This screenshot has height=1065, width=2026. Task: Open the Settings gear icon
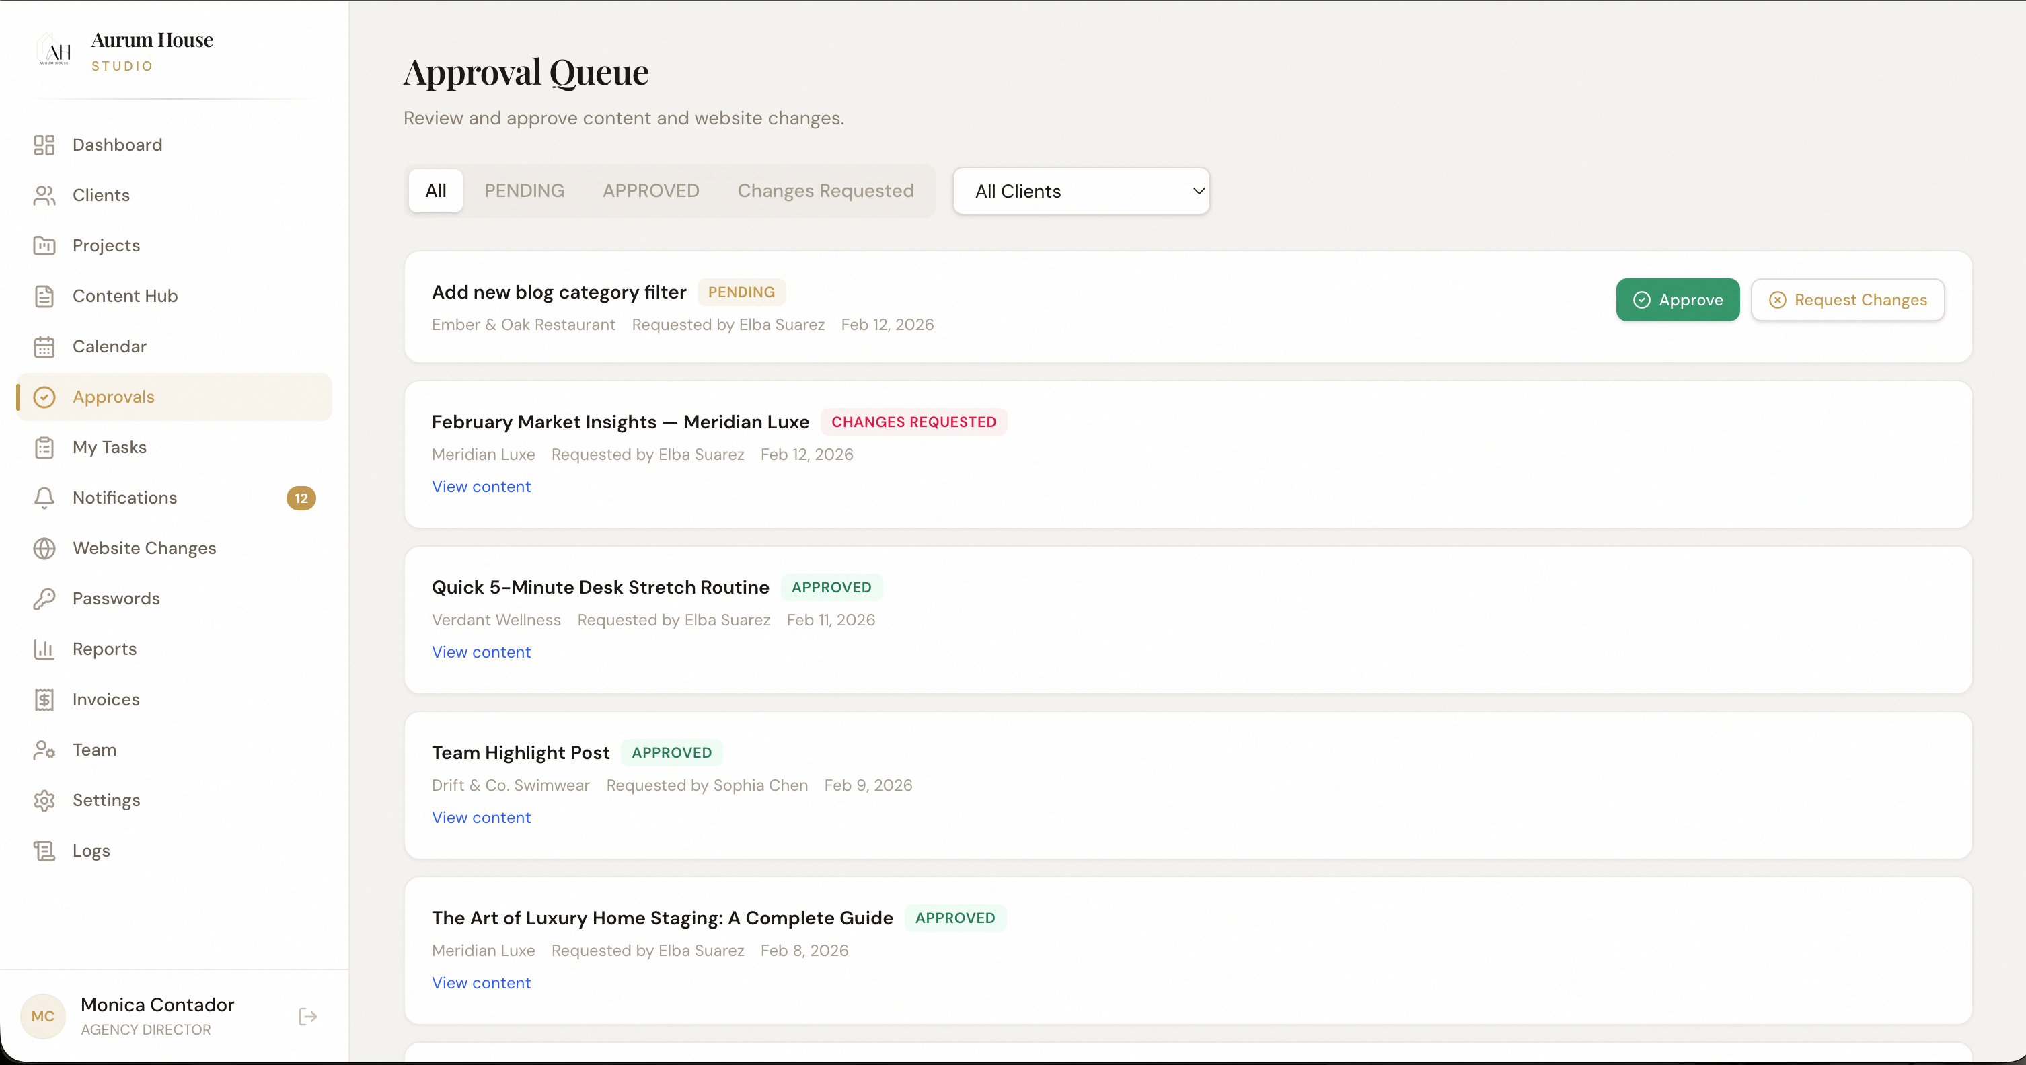pyautogui.click(x=45, y=799)
